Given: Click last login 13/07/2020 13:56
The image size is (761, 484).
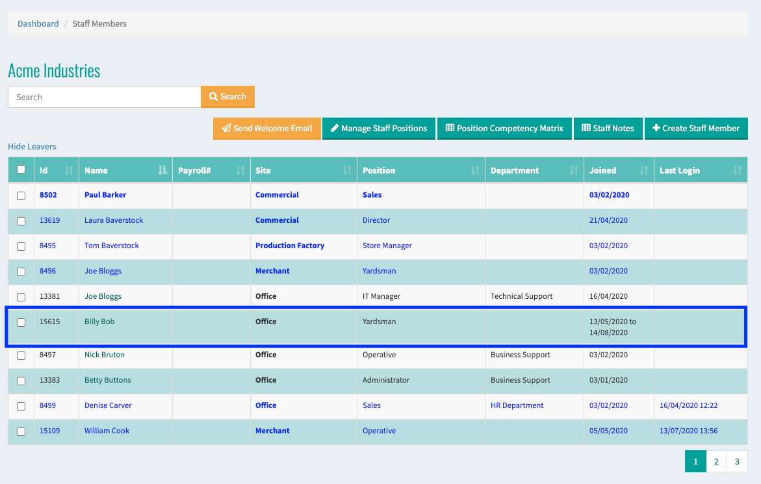Looking at the screenshot, I should [x=688, y=431].
